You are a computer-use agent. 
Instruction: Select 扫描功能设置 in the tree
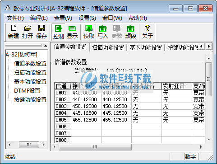point(30,73)
